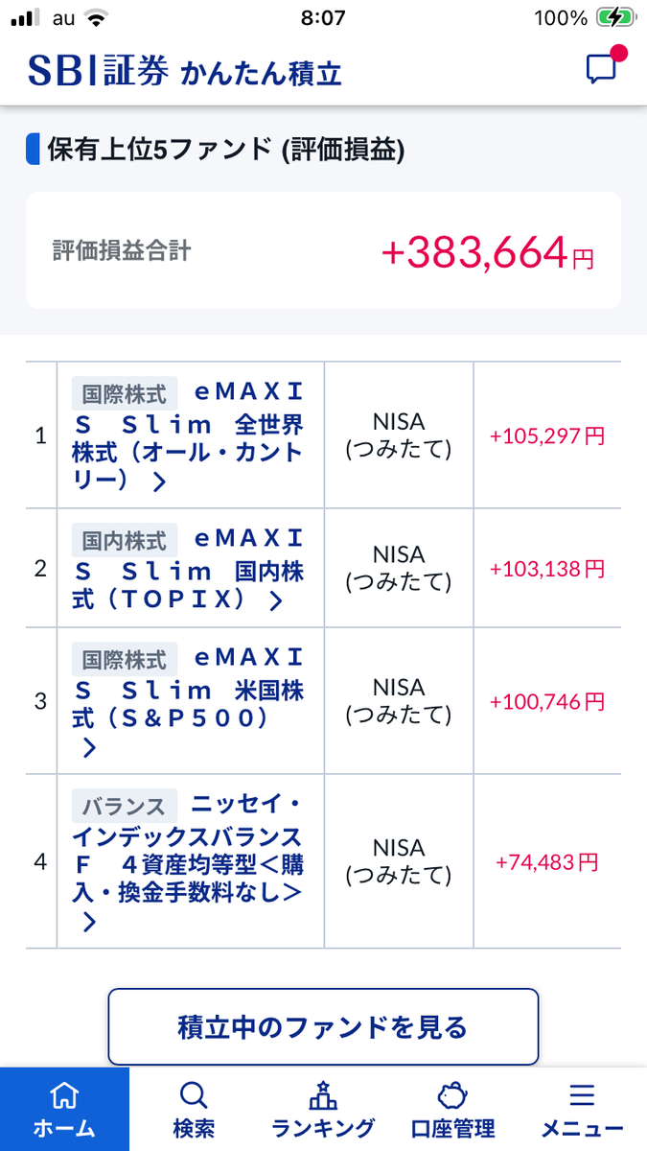Tap the home house icon
The height and width of the screenshot is (1151, 647).
pos(64,1095)
